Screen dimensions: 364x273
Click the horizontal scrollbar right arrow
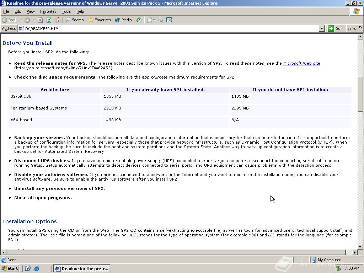click(354, 252)
